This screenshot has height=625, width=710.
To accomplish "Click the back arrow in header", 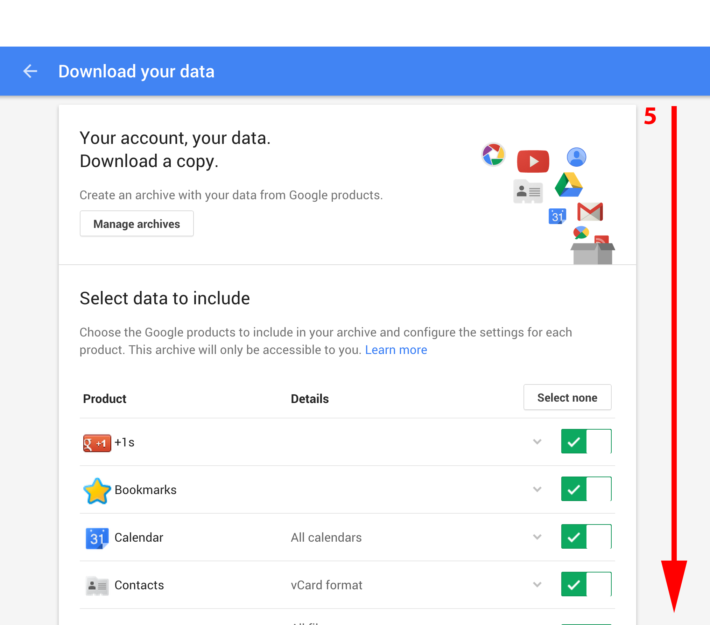I will [30, 71].
